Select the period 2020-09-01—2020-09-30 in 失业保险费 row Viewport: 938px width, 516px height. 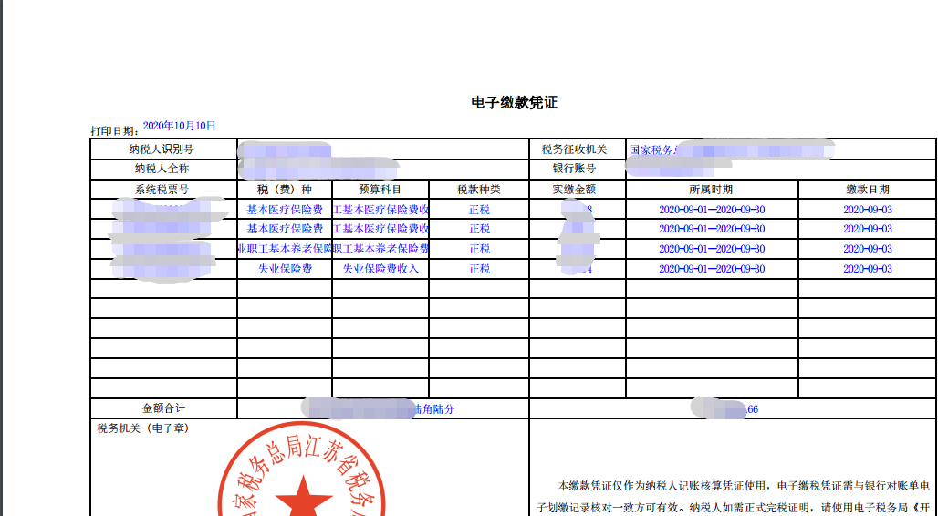pos(712,269)
